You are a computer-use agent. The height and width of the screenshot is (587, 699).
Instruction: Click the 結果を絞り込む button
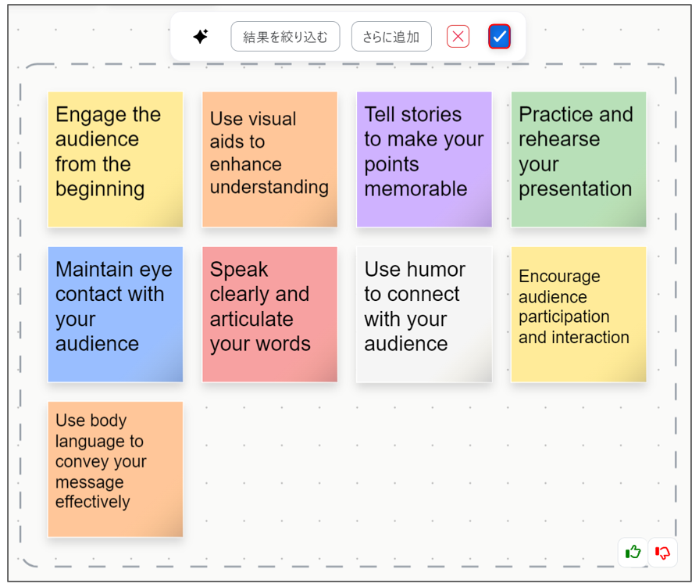click(x=285, y=37)
